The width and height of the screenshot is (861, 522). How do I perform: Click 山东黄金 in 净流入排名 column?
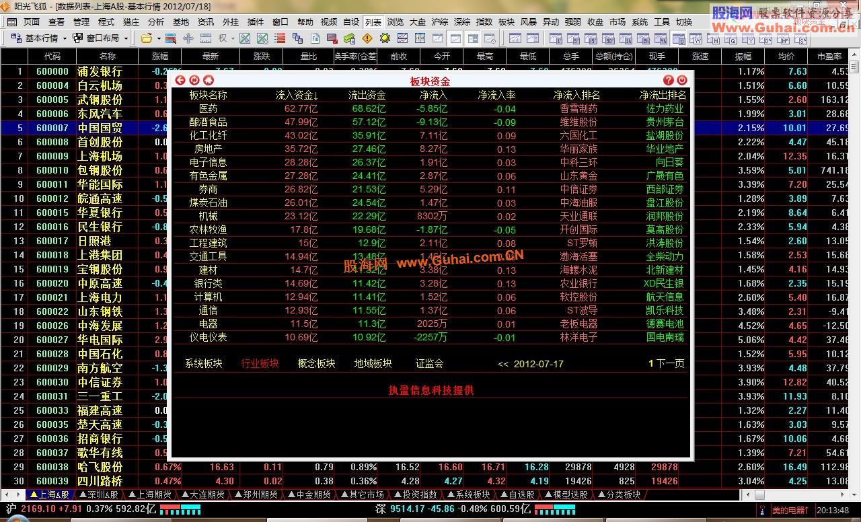tap(578, 176)
